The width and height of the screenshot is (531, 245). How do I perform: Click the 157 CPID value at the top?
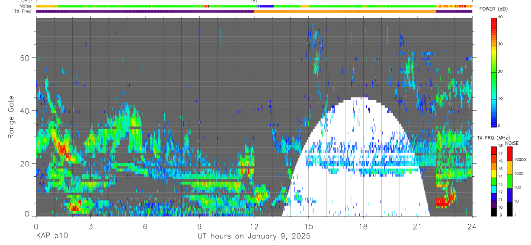coord(254,1)
